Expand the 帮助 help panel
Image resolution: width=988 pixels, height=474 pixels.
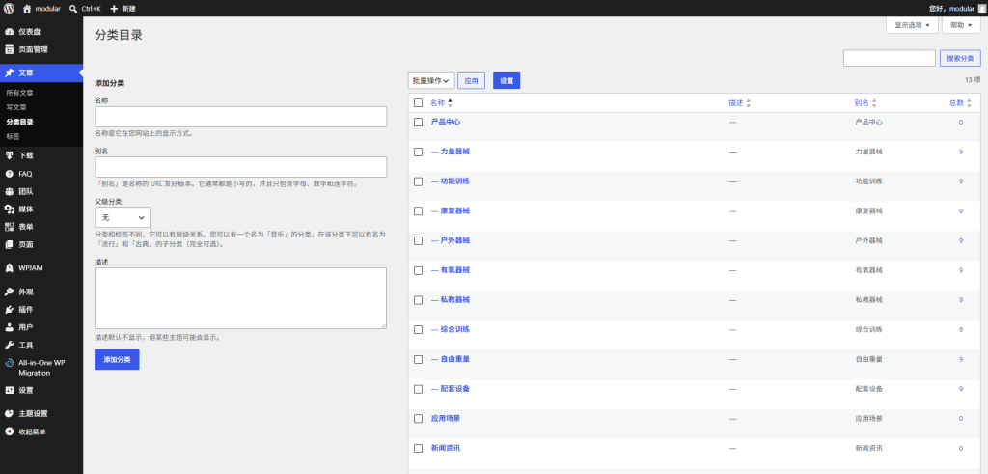pos(962,25)
